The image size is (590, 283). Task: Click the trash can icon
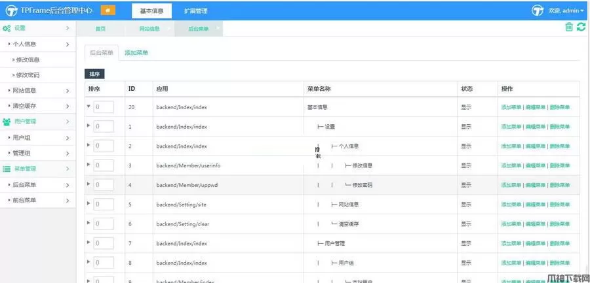point(569,27)
